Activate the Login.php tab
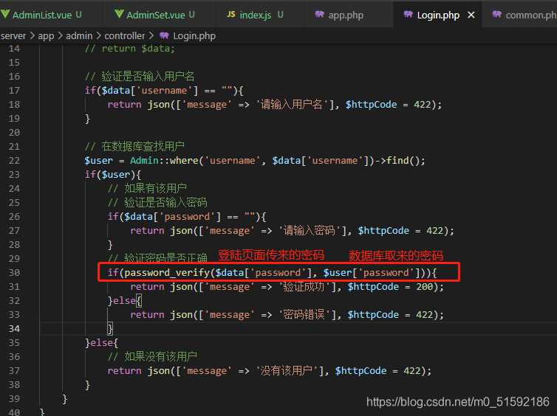The image size is (557, 416). coord(437,15)
